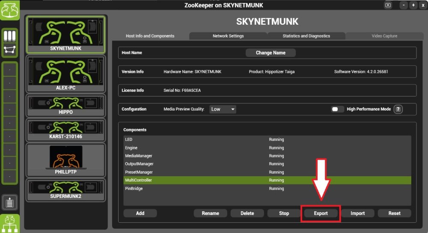
Task: Click the High Performance Mode help icon
Action: click(x=398, y=109)
